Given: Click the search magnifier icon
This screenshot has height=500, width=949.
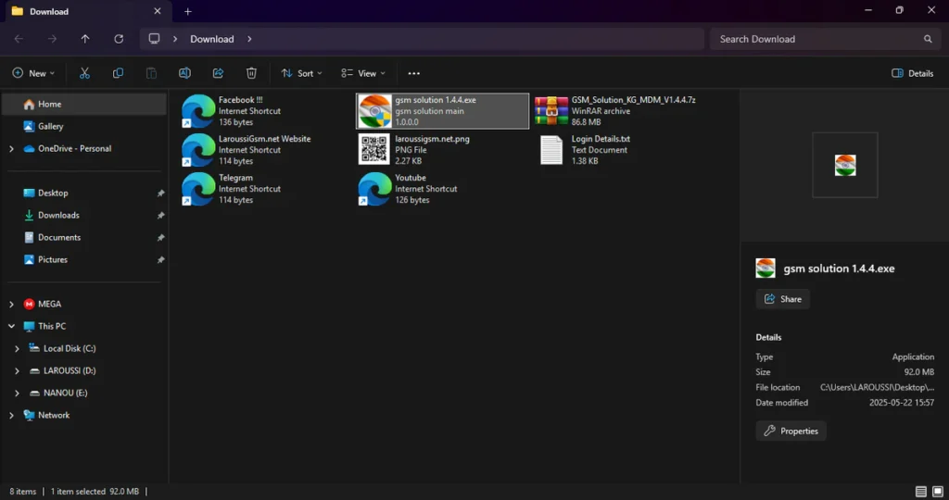Looking at the screenshot, I should pos(928,39).
